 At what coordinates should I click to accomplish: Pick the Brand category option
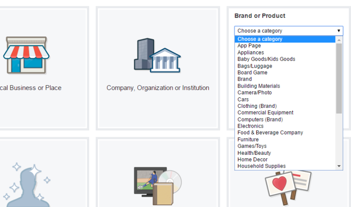click(285, 79)
